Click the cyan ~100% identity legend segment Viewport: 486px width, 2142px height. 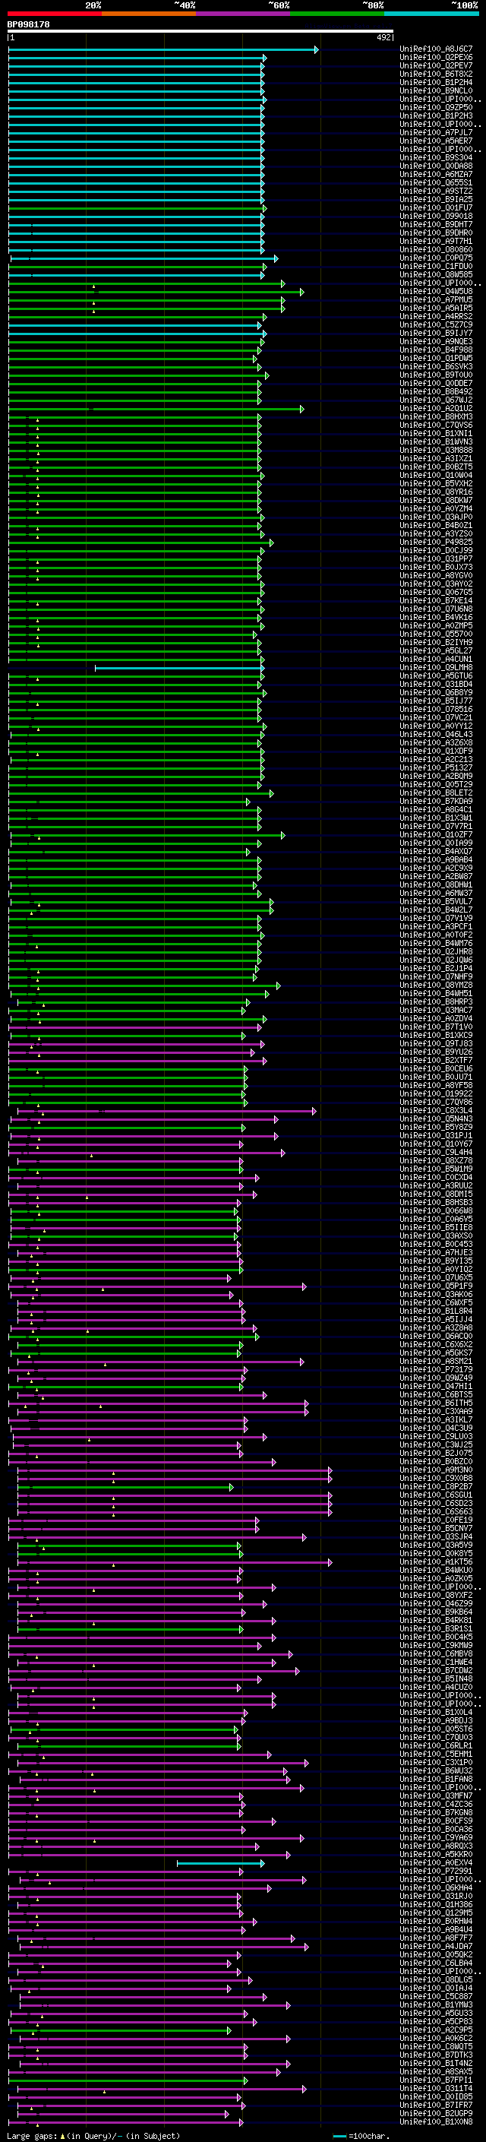coord(431,14)
